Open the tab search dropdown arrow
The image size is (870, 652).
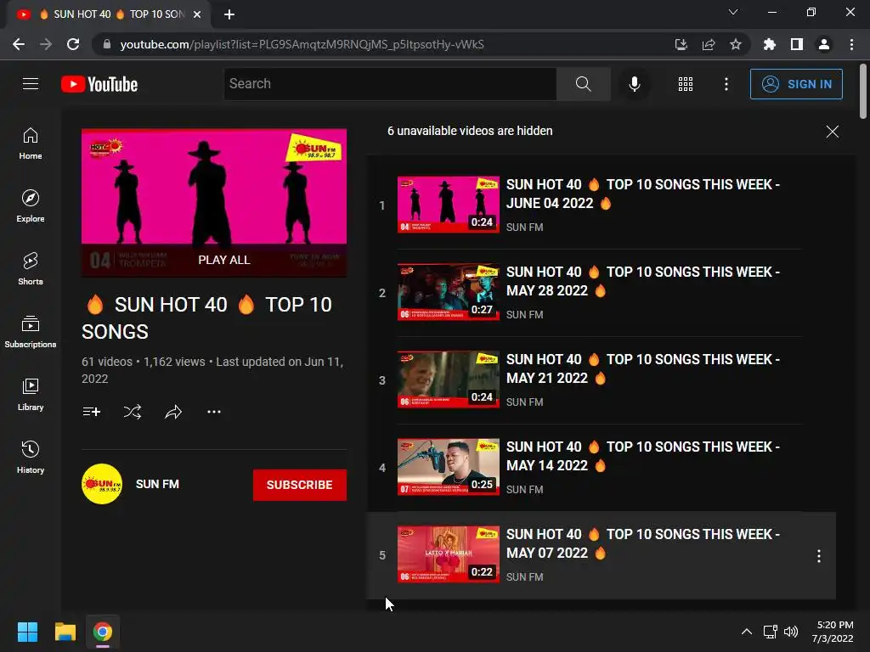733,12
